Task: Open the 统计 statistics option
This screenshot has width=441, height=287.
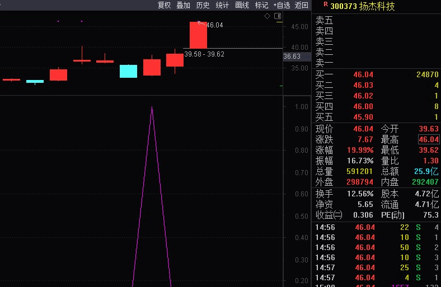Action: [222, 5]
